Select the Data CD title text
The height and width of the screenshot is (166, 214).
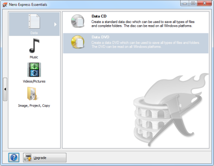99,16
